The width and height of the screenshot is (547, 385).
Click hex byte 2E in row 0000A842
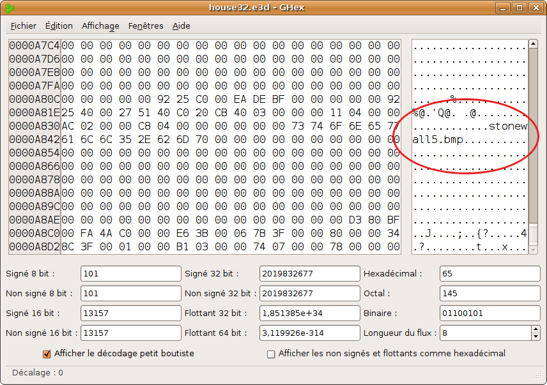tap(144, 140)
